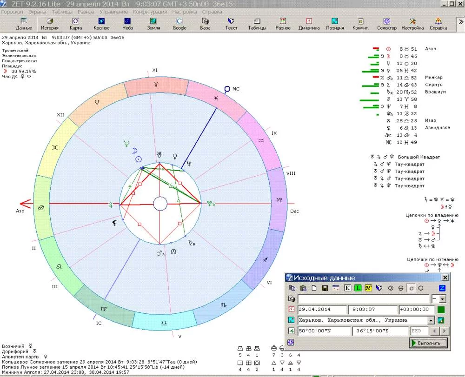
Task: Toggle the green L button
Action: click(358, 288)
